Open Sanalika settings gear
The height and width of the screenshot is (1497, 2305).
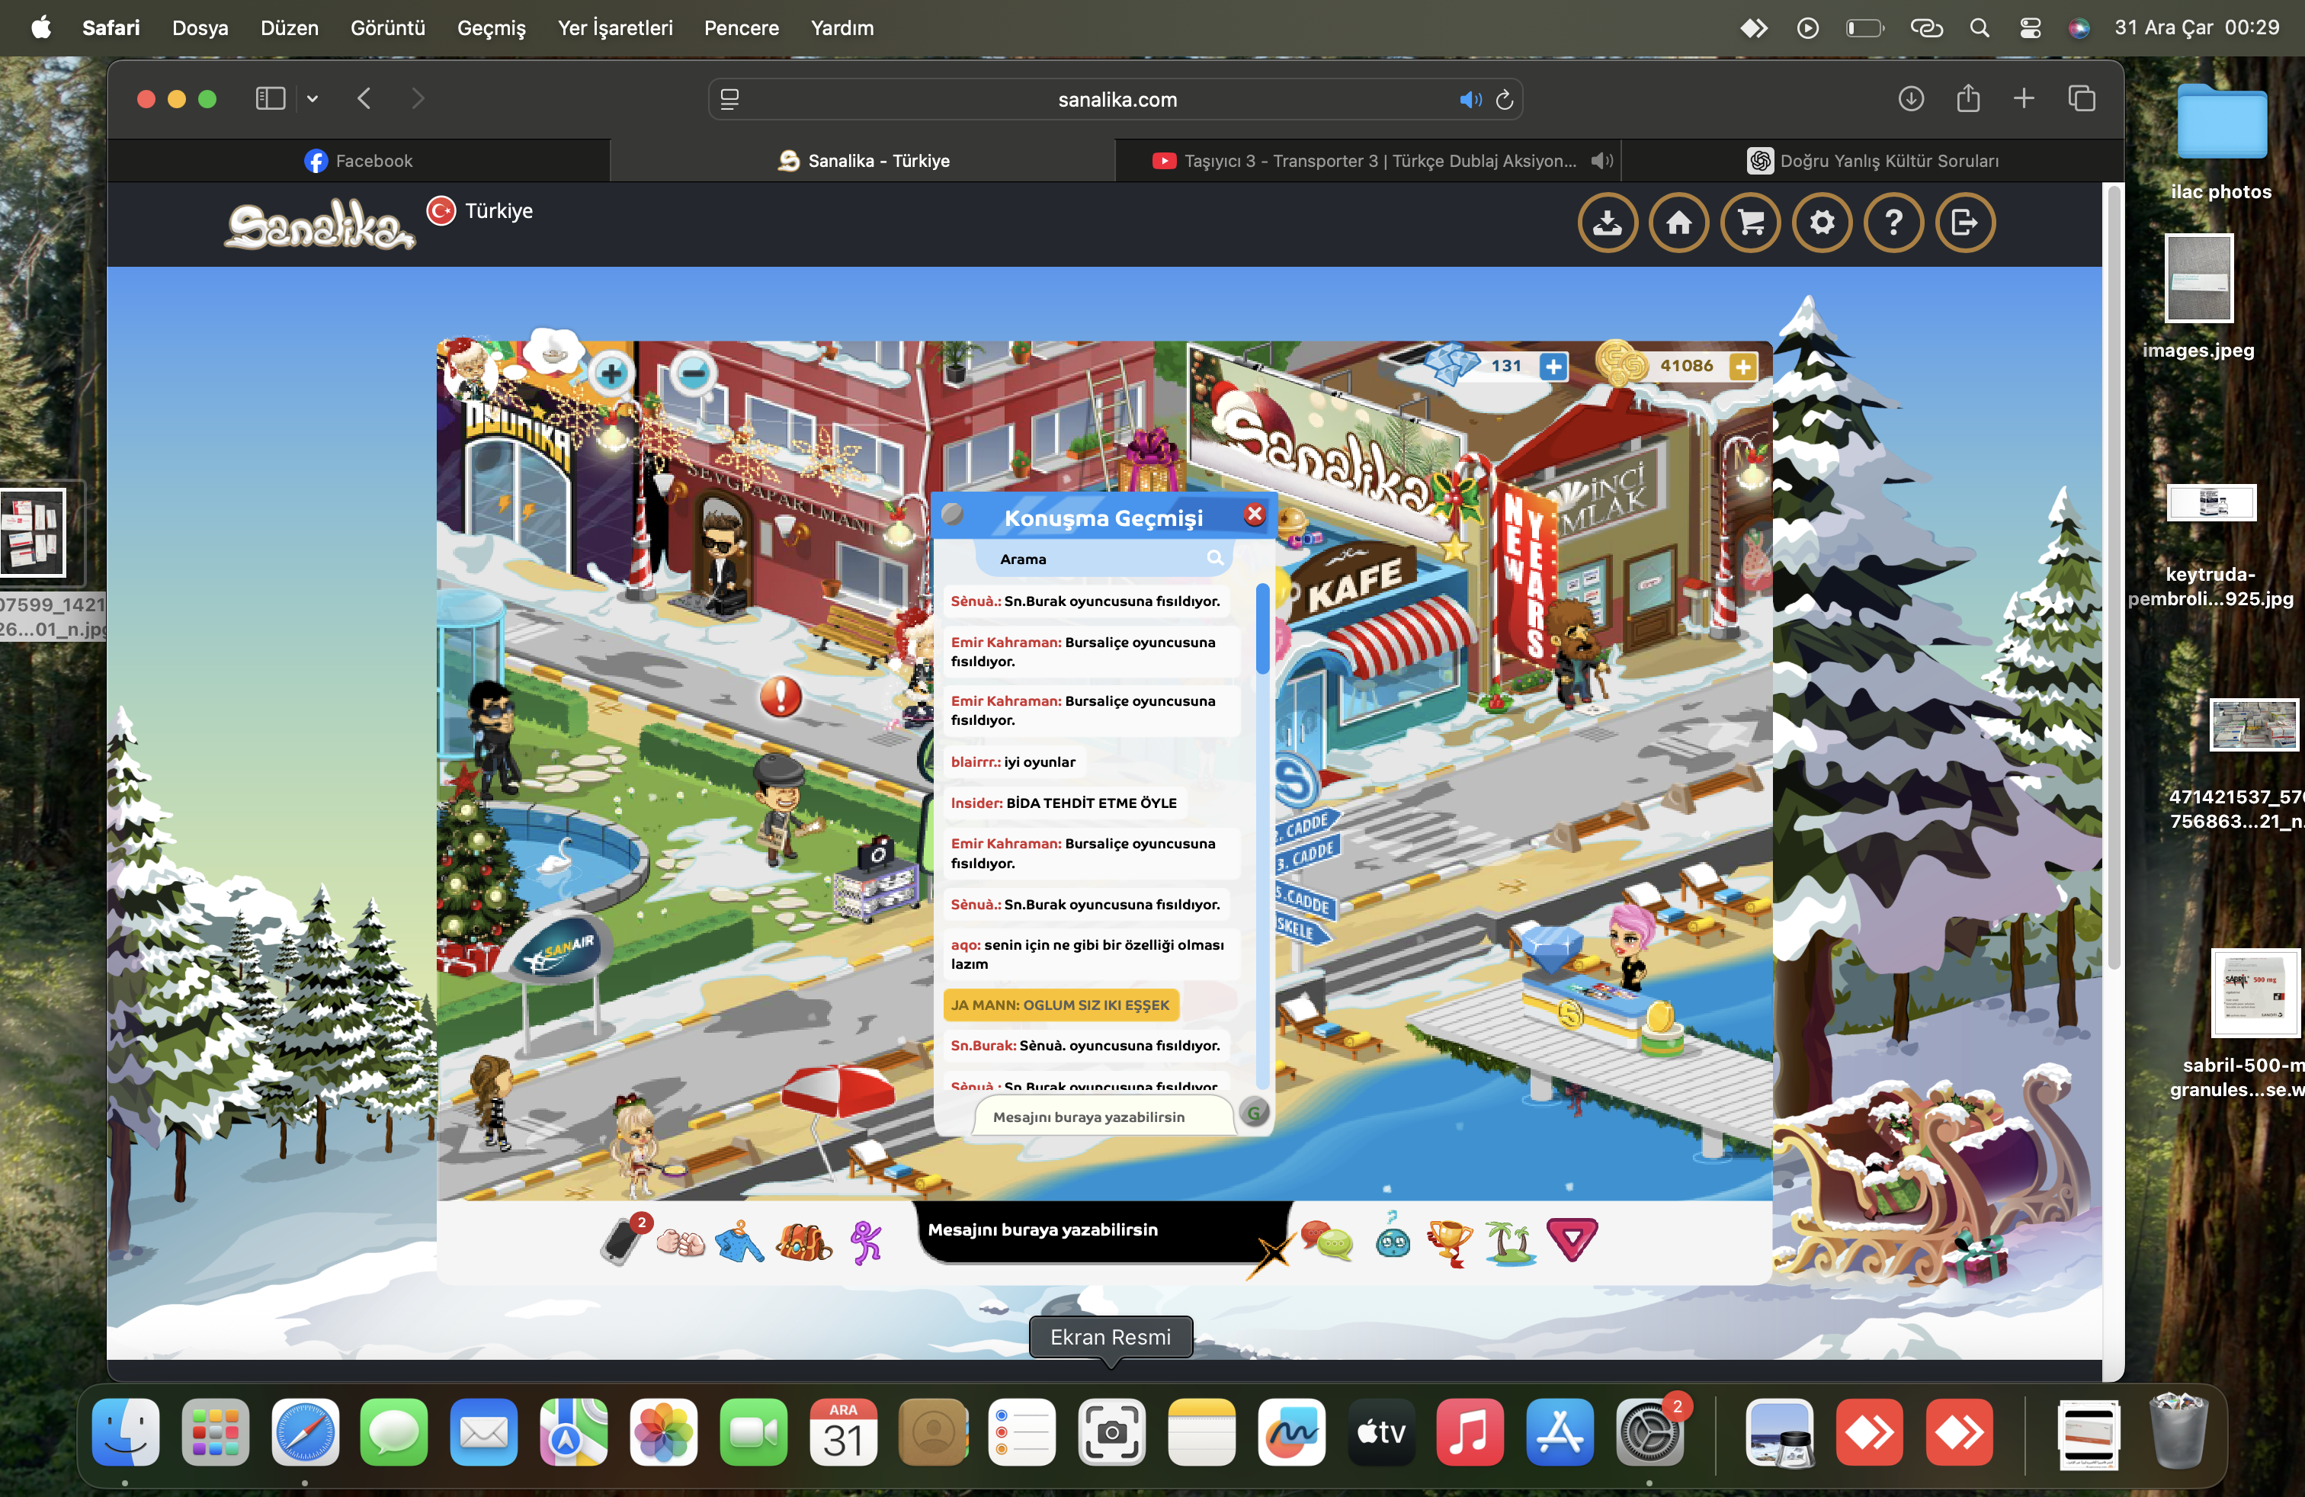(1822, 223)
